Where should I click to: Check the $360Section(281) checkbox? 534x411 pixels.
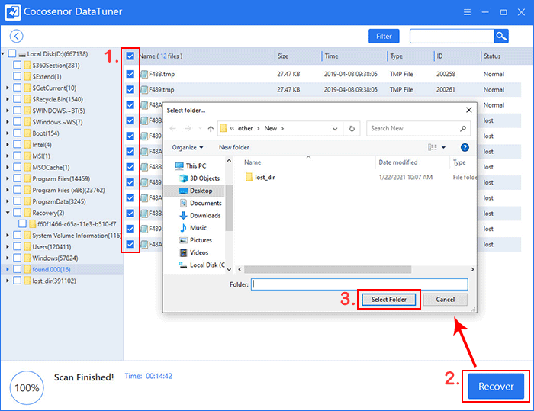point(18,65)
